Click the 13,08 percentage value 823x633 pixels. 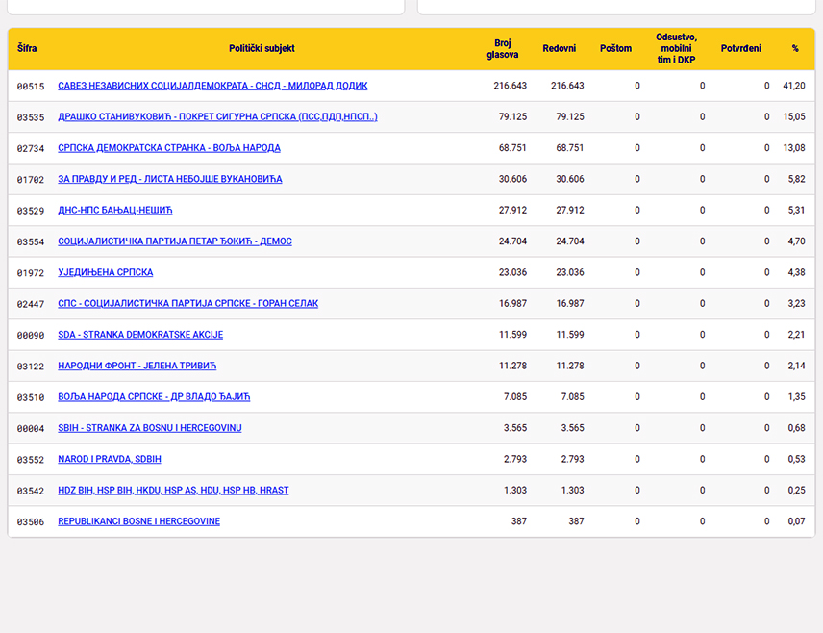794,147
